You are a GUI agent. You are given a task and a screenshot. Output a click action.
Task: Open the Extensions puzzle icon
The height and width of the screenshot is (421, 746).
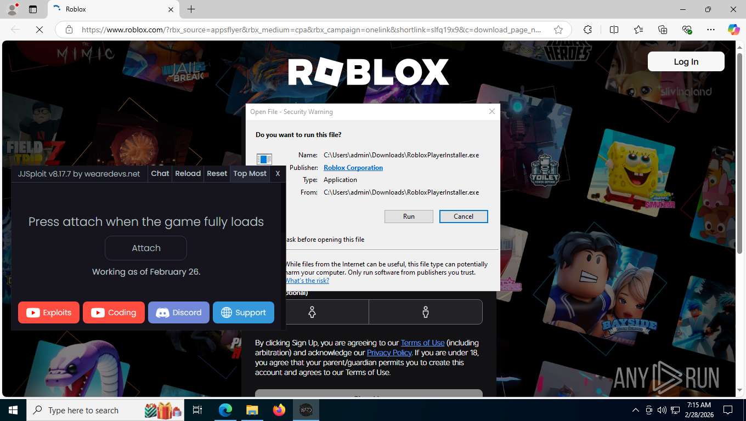[x=587, y=30]
